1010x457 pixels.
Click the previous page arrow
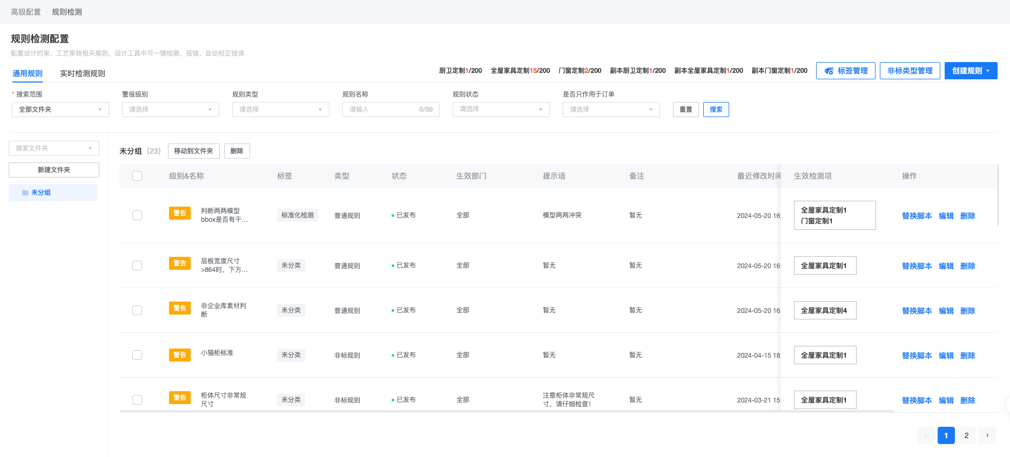(x=926, y=435)
